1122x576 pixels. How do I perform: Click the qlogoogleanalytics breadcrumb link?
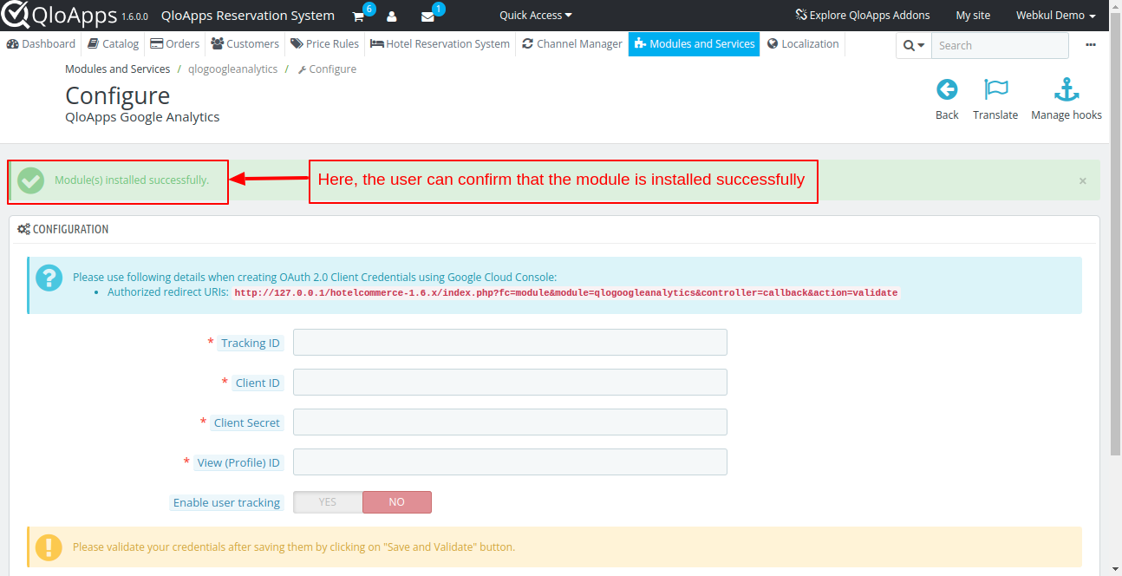click(233, 69)
